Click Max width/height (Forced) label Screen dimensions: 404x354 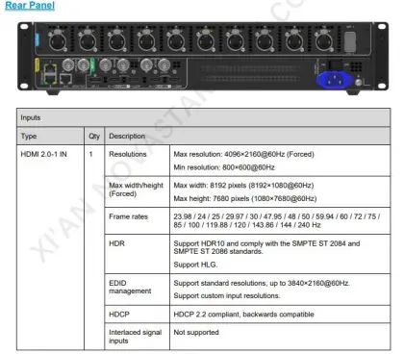pyautogui.click(x=136, y=190)
